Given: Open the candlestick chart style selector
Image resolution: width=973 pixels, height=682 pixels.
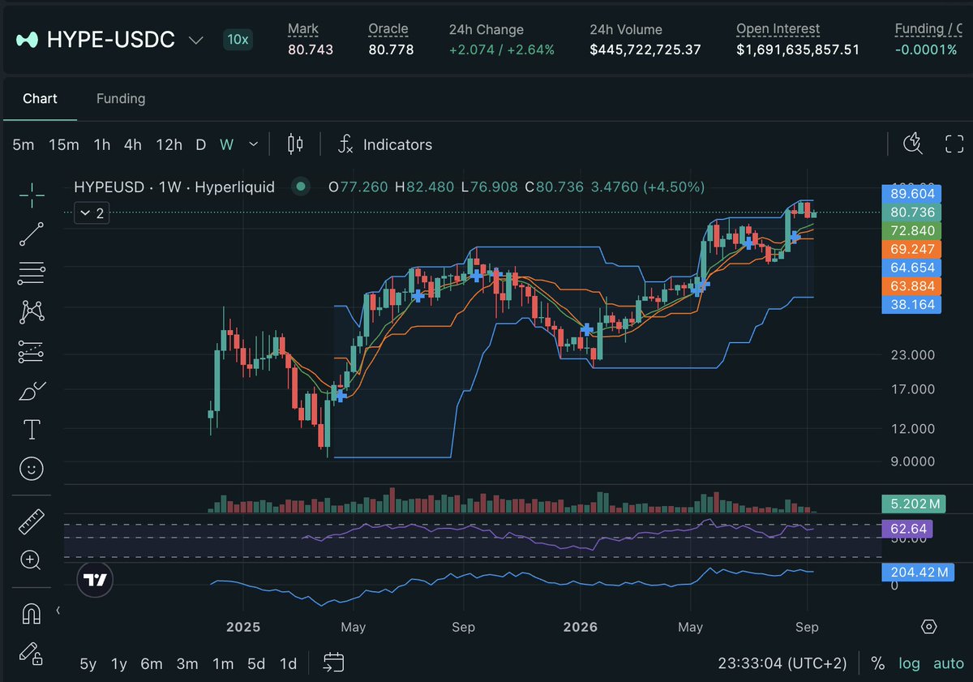Looking at the screenshot, I should tap(295, 144).
